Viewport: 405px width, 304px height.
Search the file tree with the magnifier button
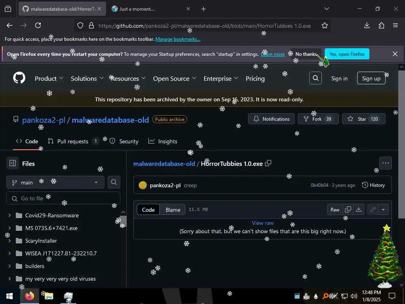(114, 182)
